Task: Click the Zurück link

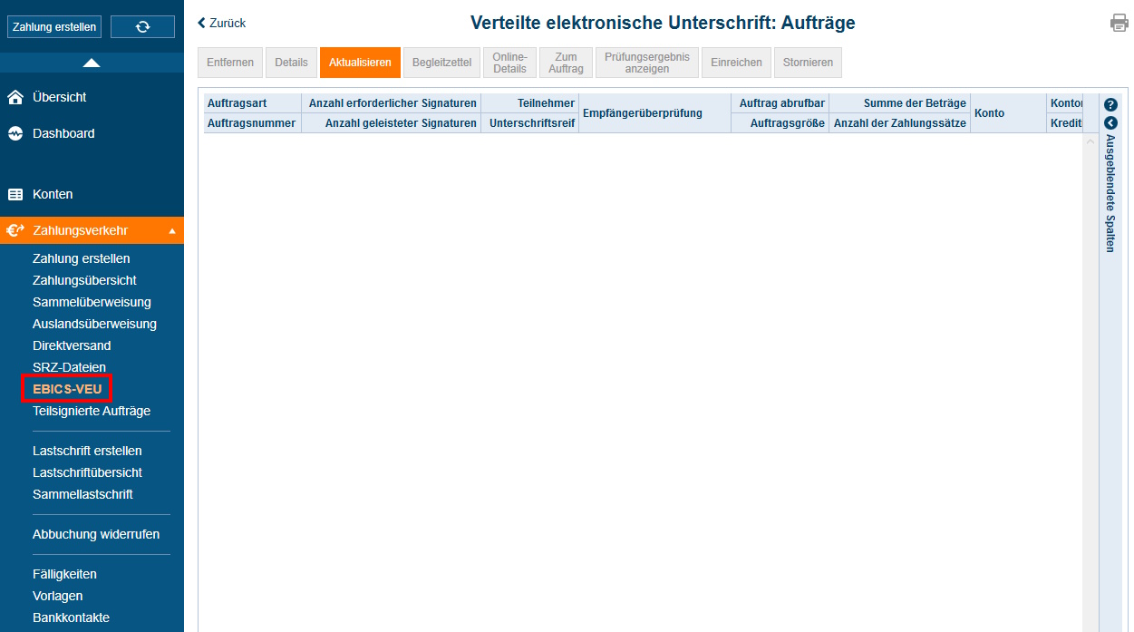Action: tap(220, 22)
